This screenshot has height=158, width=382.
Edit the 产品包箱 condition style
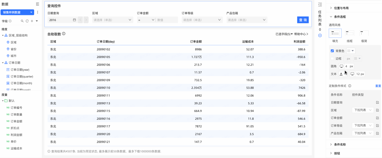[377, 133]
